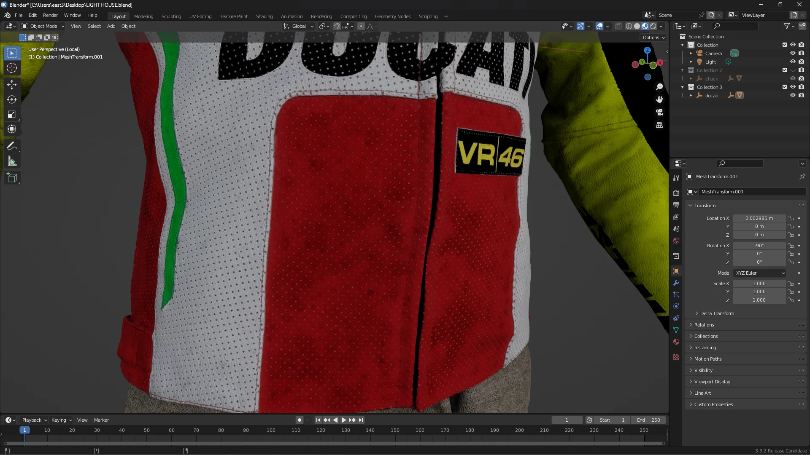Click the viewport Options button

[x=653, y=37]
